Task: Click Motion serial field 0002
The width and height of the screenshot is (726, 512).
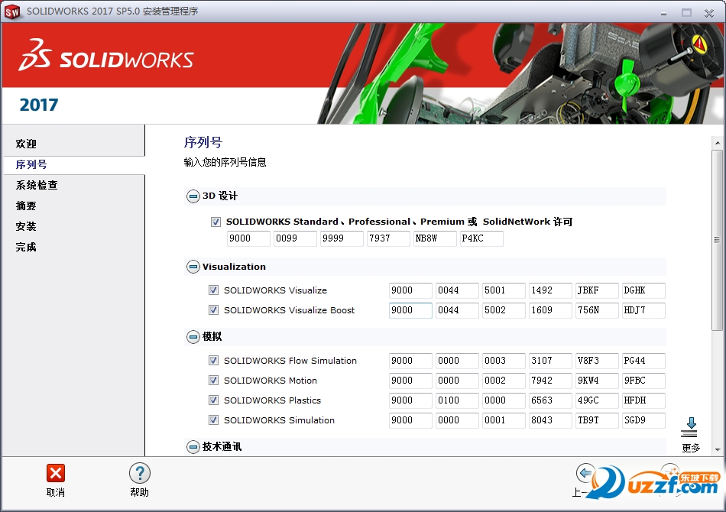Action: coord(504,381)
